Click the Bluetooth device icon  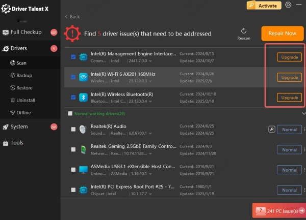click(83, 97)
